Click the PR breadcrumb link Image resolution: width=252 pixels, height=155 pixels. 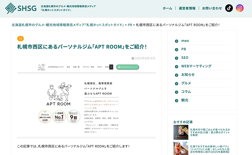coord(130,25)
